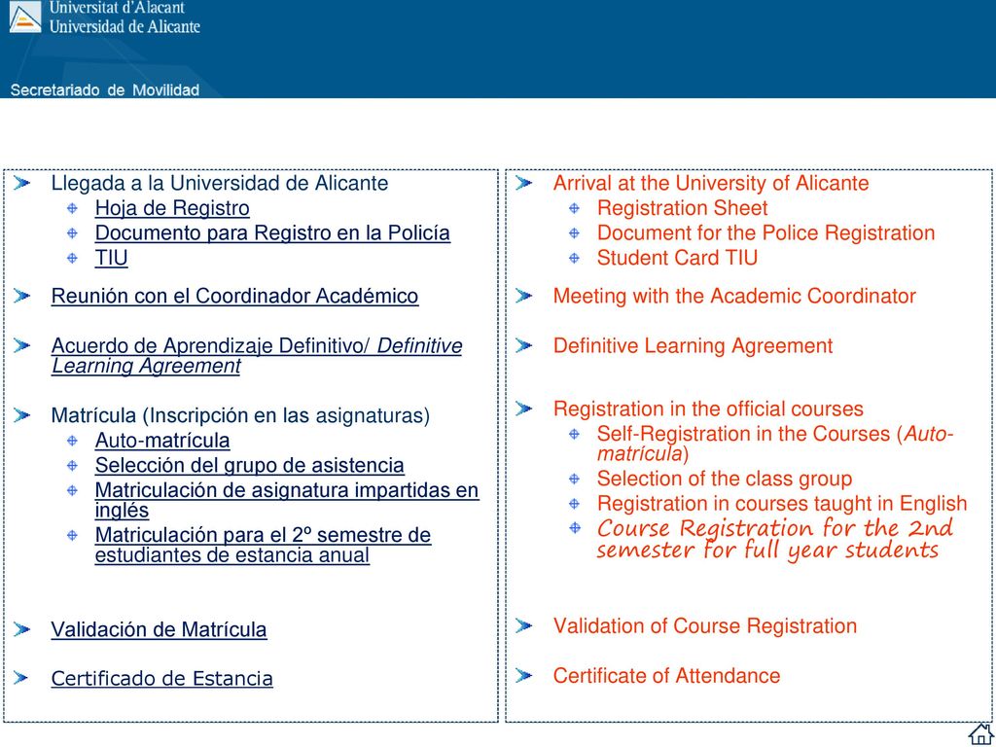Click arrow bullet beside Validación de Matrícula
This screenshot has height=747, width=996.
tap(21, 629)
